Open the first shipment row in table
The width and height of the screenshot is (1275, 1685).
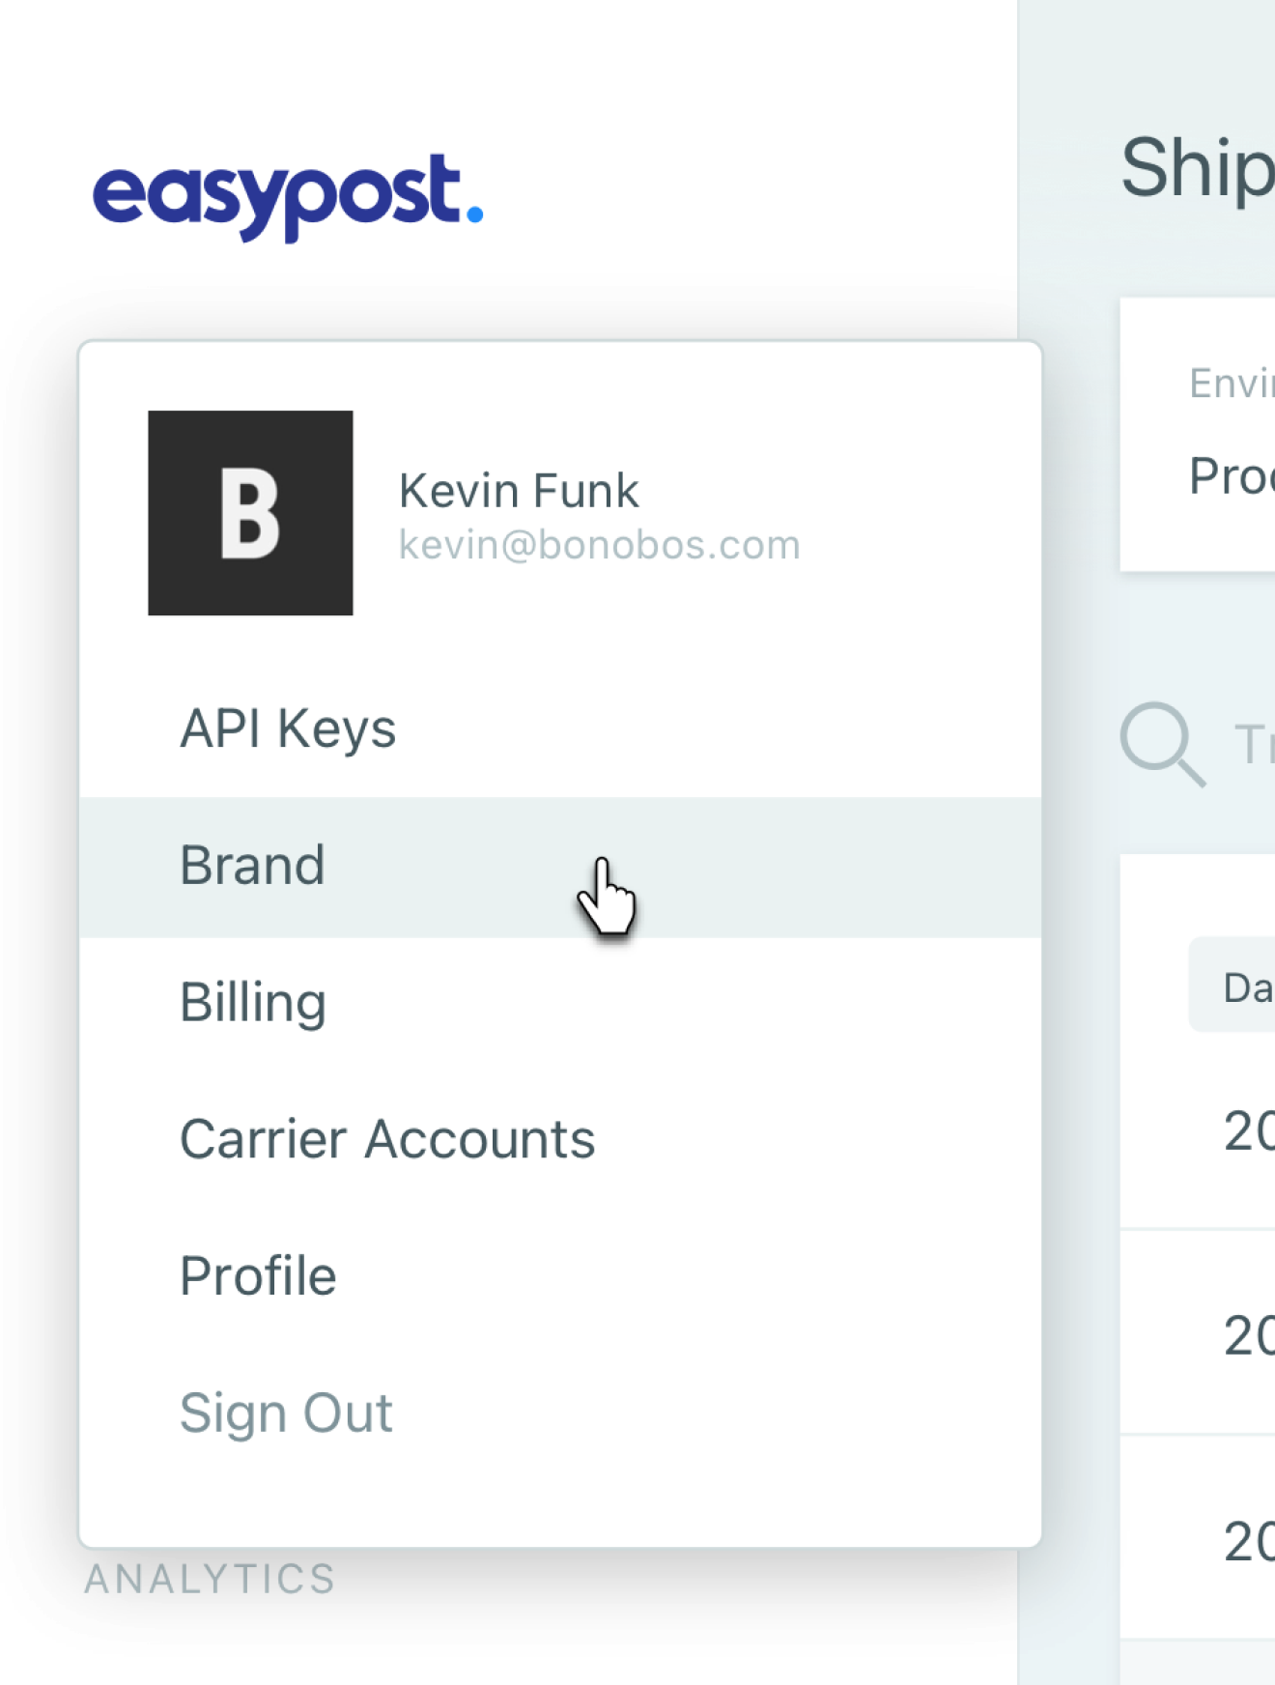pyautogui.click(x=1198, y=1130)
